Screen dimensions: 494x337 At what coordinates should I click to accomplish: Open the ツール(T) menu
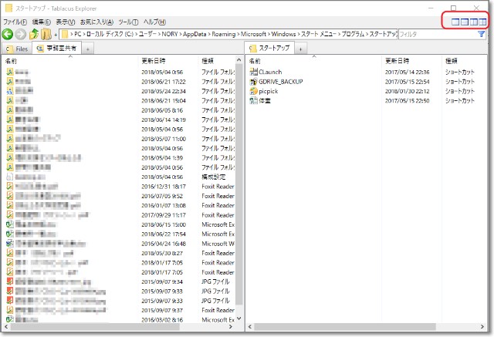pyautogui.click(x=128, y=22)
